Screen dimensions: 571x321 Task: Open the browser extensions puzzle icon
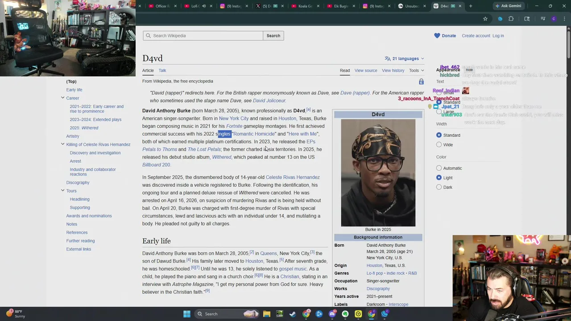click(511, 19)
